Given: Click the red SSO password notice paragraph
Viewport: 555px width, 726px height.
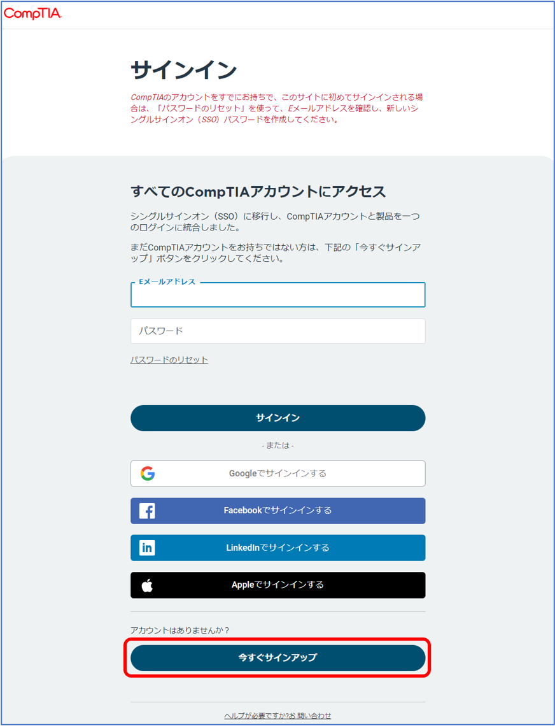Looking at the screenshot, I should tap(277, 108).
